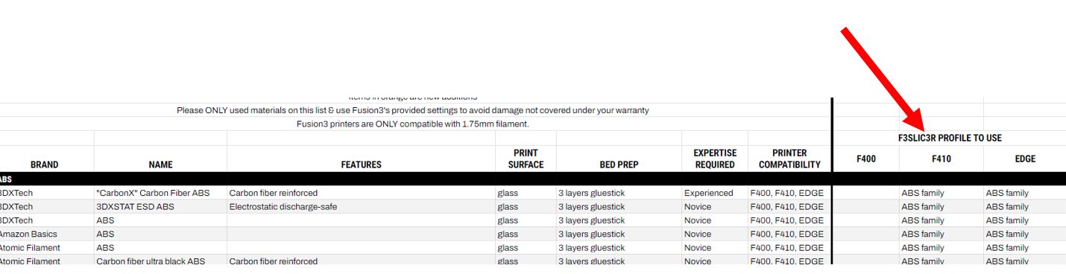Click the Experienced expertise cell
This screenshot has width=1066, height=274.
point(709,194)
